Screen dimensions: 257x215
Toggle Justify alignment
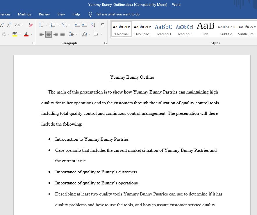point(63,34)
